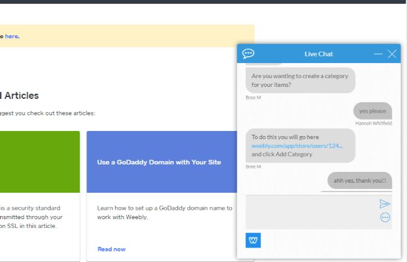Follow the 'here' link in yellow banner
Viewport: 407px width, 262px height.
pyautogui.click(x=11, y=37)
